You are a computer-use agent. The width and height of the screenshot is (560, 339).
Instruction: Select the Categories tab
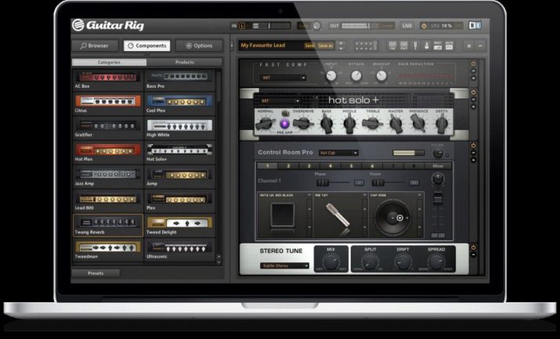point(109,62)
